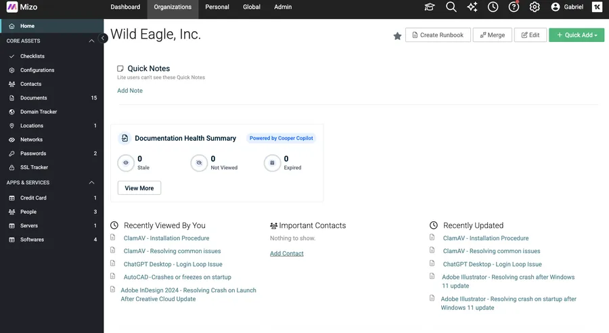Open the recent history clock icon
This screenshot has width=609, height=333.
pyautogui.click(x=493, y=7)
